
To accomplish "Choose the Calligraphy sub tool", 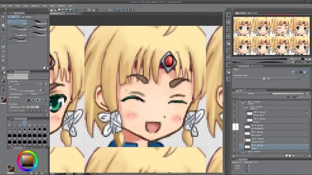I will coord(38,28).
